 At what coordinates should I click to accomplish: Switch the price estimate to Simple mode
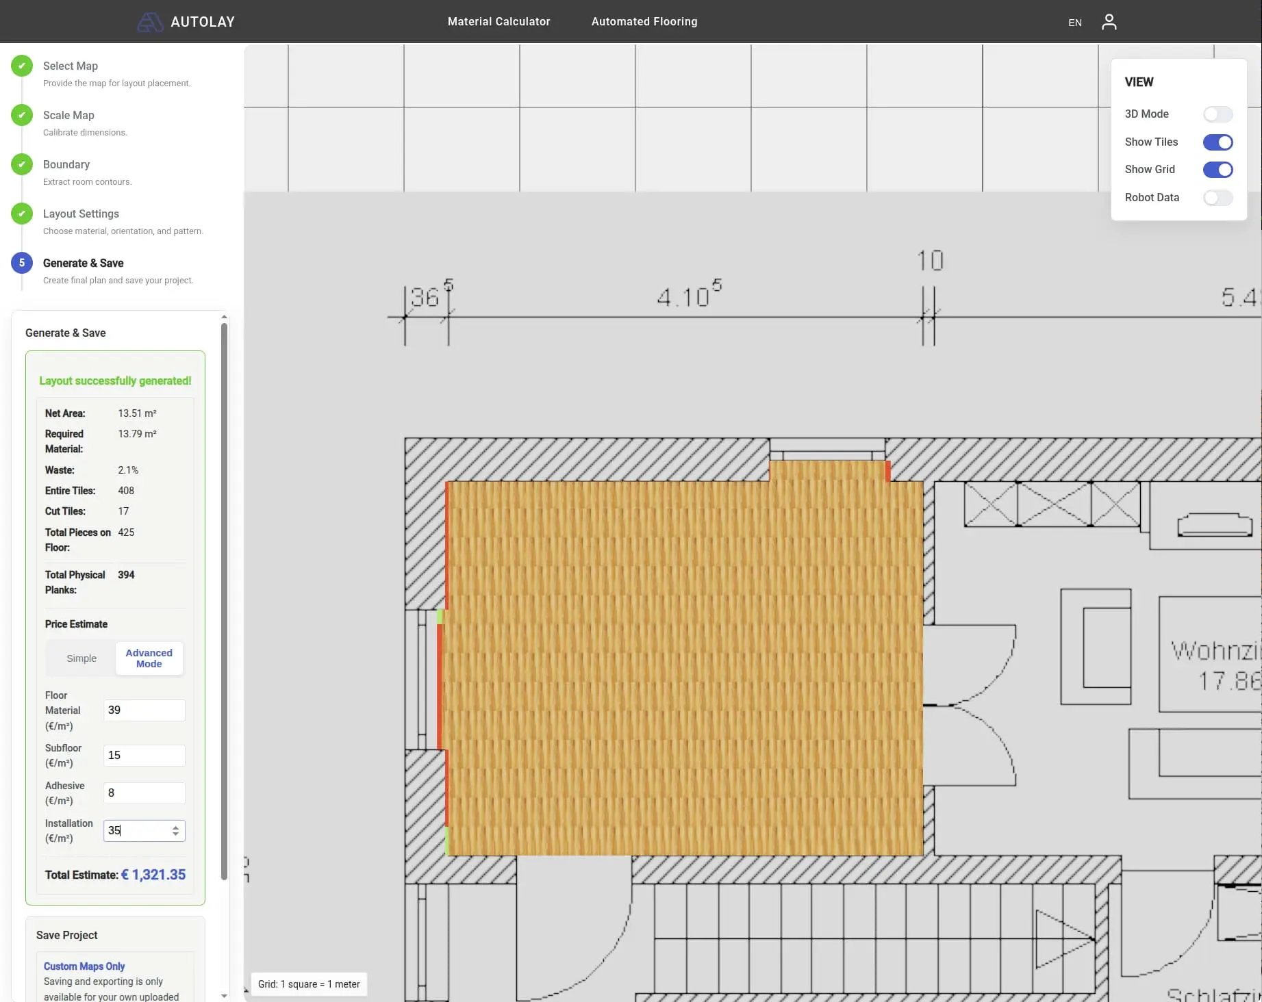(81, 658)
